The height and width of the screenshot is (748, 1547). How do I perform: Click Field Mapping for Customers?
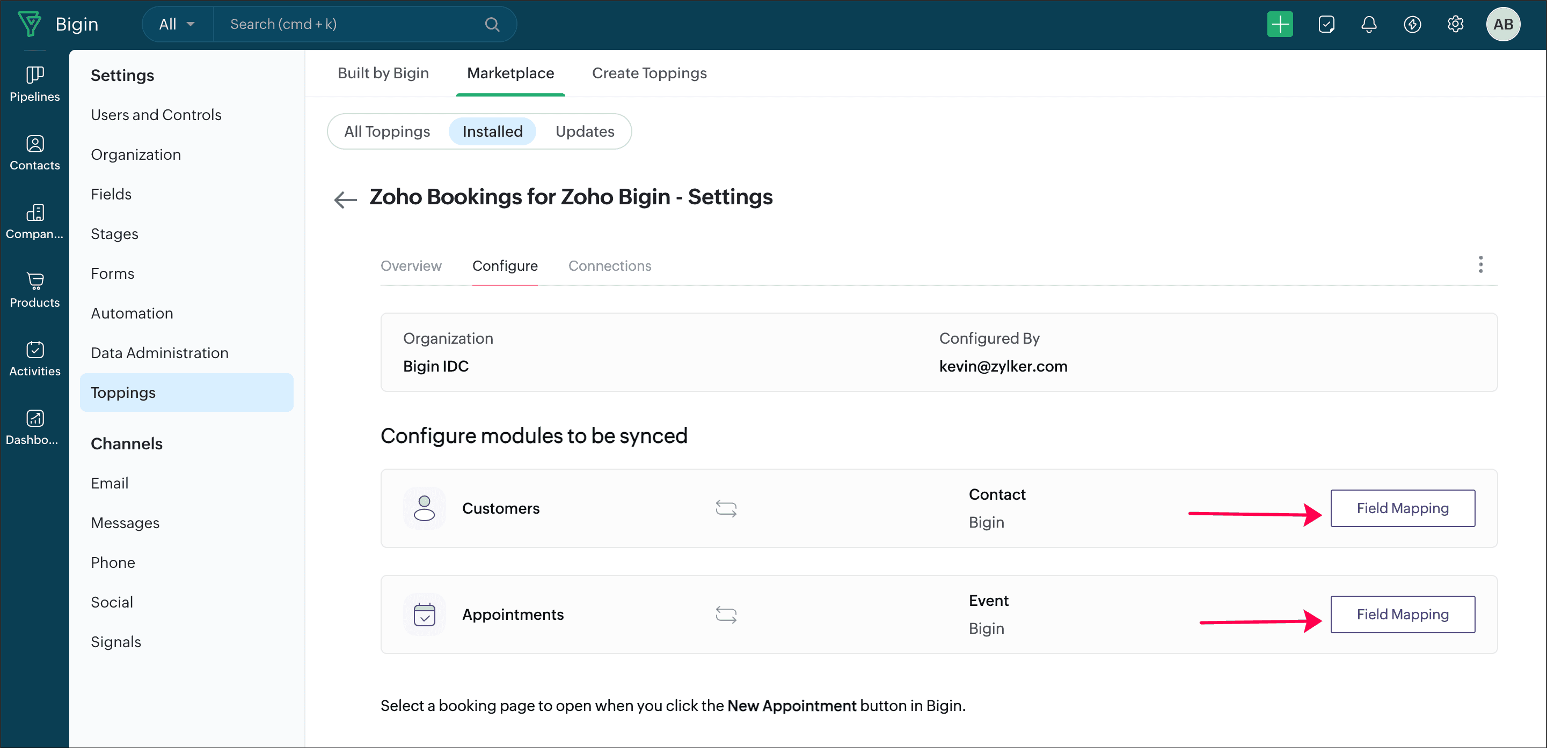click(1402, 508)
